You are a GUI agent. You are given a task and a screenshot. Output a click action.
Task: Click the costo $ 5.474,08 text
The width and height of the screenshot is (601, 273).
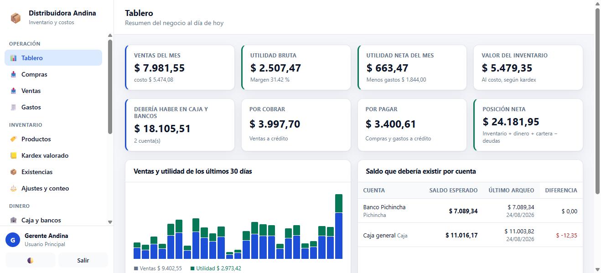pyautogui.click(x=154, y=80)
